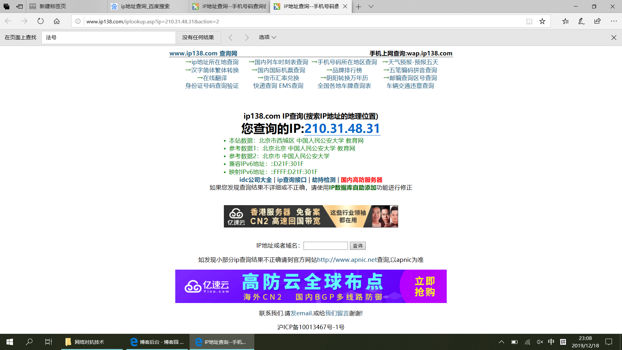This screenshot has width=622, height=350.
Task: Open the favorites hub icon
Action: click(x=565, y=21)
